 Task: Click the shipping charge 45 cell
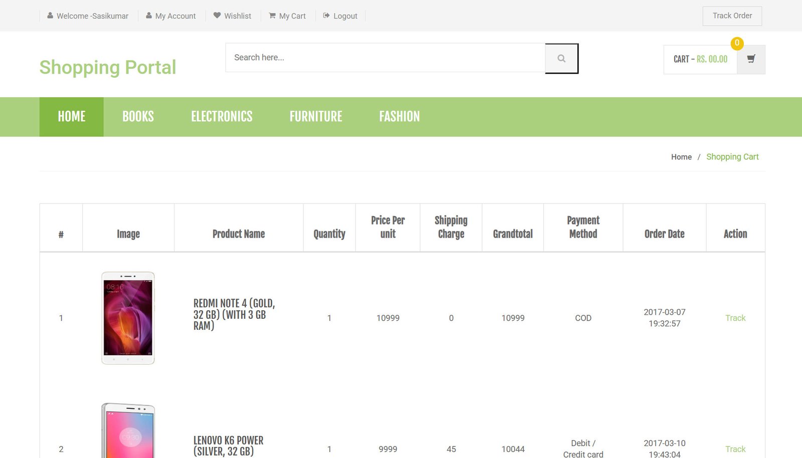451,449
